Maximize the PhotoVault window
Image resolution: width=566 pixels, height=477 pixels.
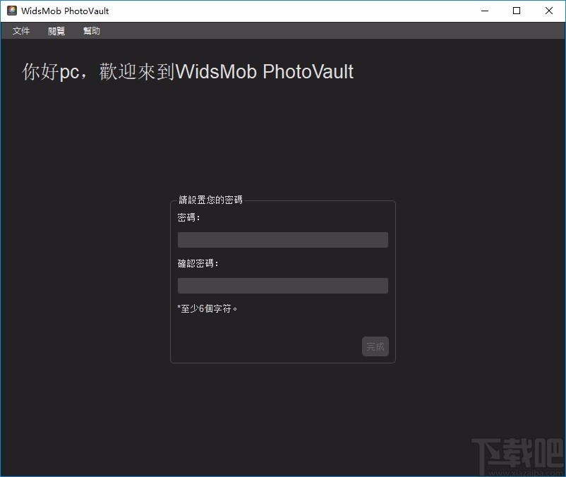(516, 11)
